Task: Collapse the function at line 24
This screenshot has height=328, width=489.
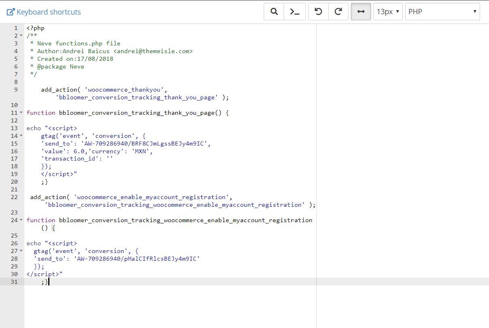Action: (21, 220)
